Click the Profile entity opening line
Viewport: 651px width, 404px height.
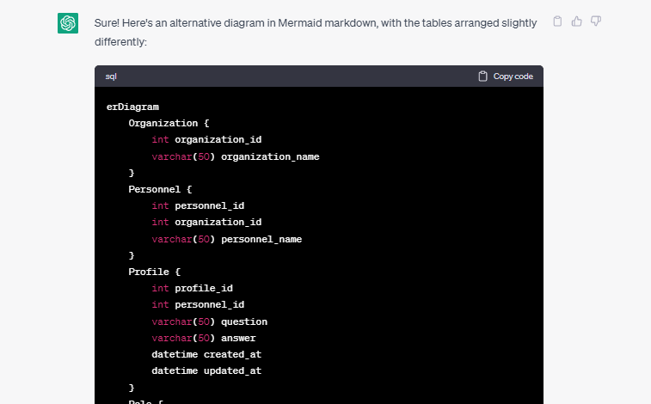coord(154,272)
